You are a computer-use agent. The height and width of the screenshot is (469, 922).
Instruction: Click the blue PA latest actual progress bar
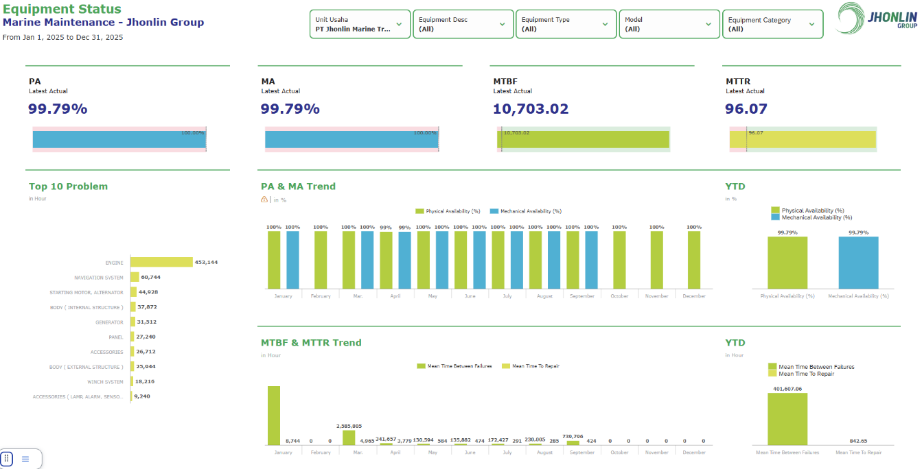[x=119, y=139]
